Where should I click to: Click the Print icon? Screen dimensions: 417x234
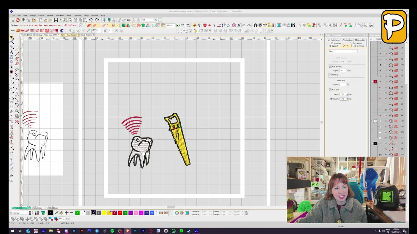coord(65,20)
